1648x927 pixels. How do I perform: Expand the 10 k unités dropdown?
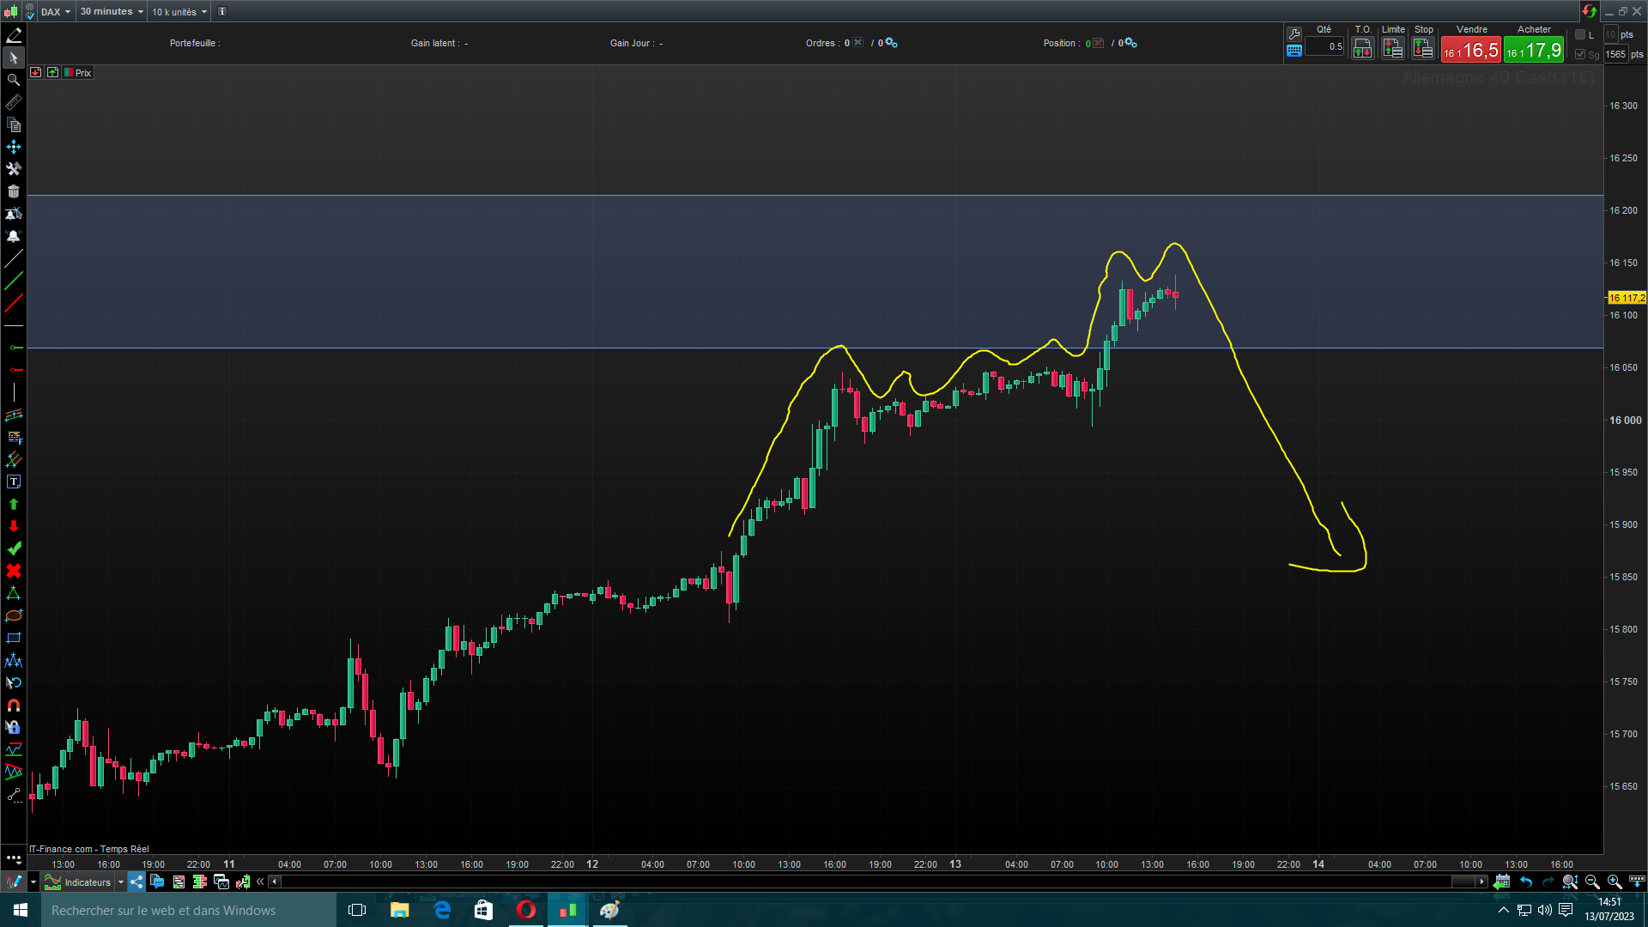pyautogui.click(x=179, y=12)
